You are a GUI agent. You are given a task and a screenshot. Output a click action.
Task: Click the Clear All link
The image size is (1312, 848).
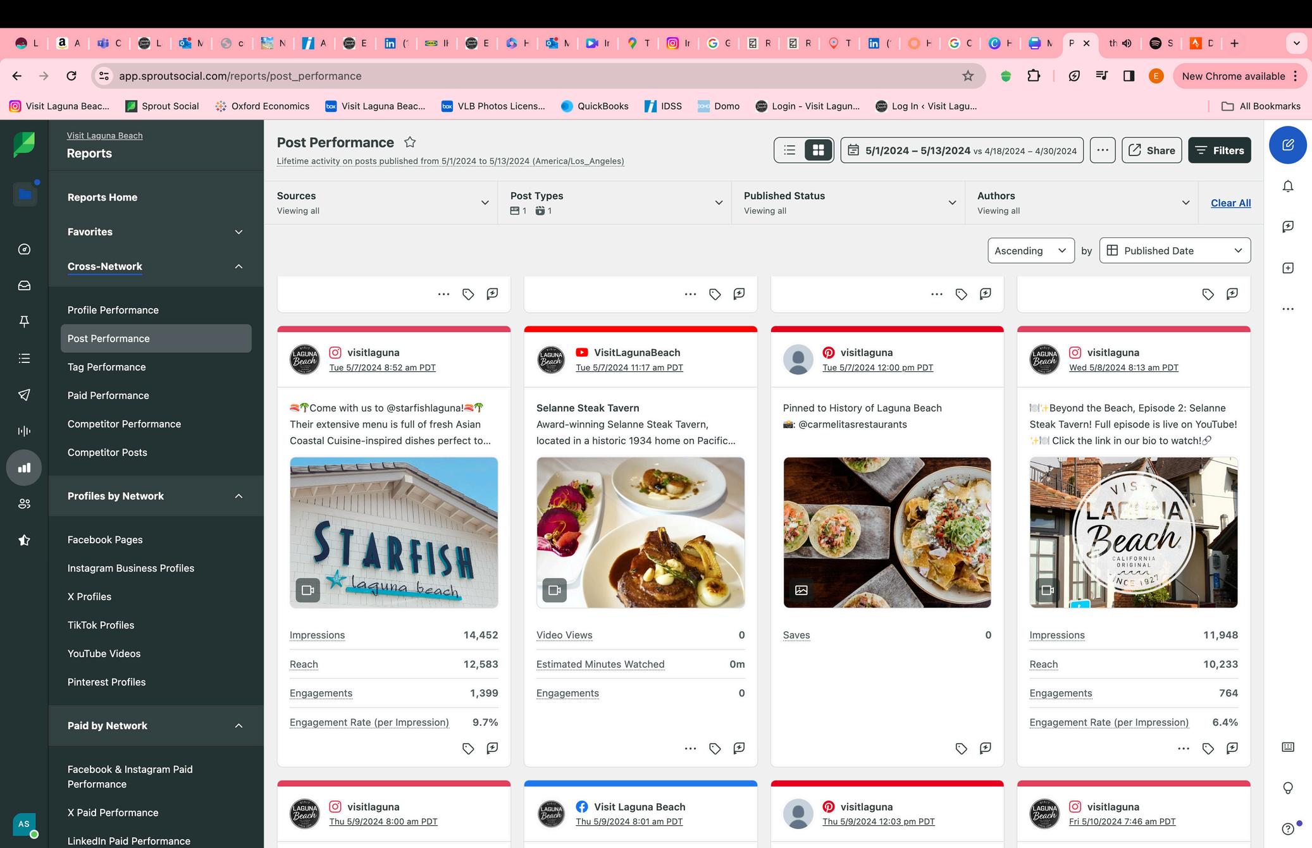tap(1230, 203)
